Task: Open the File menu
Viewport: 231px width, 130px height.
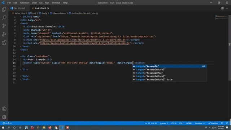Action: (x=9, y=3)
